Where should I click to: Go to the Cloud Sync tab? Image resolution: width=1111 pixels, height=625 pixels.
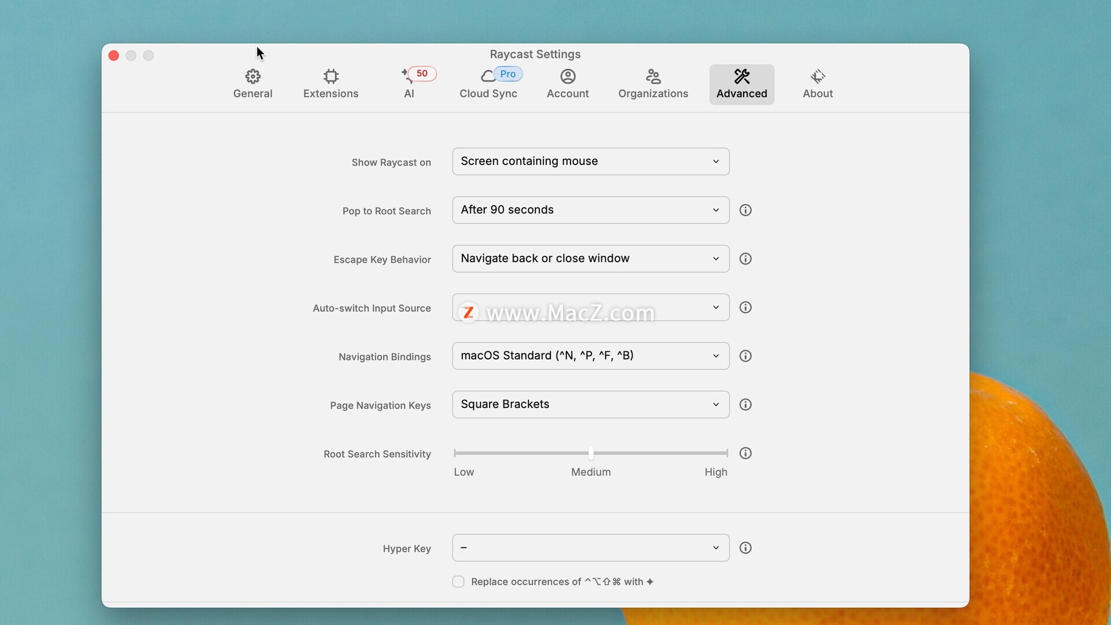click(x=488, y=84)
